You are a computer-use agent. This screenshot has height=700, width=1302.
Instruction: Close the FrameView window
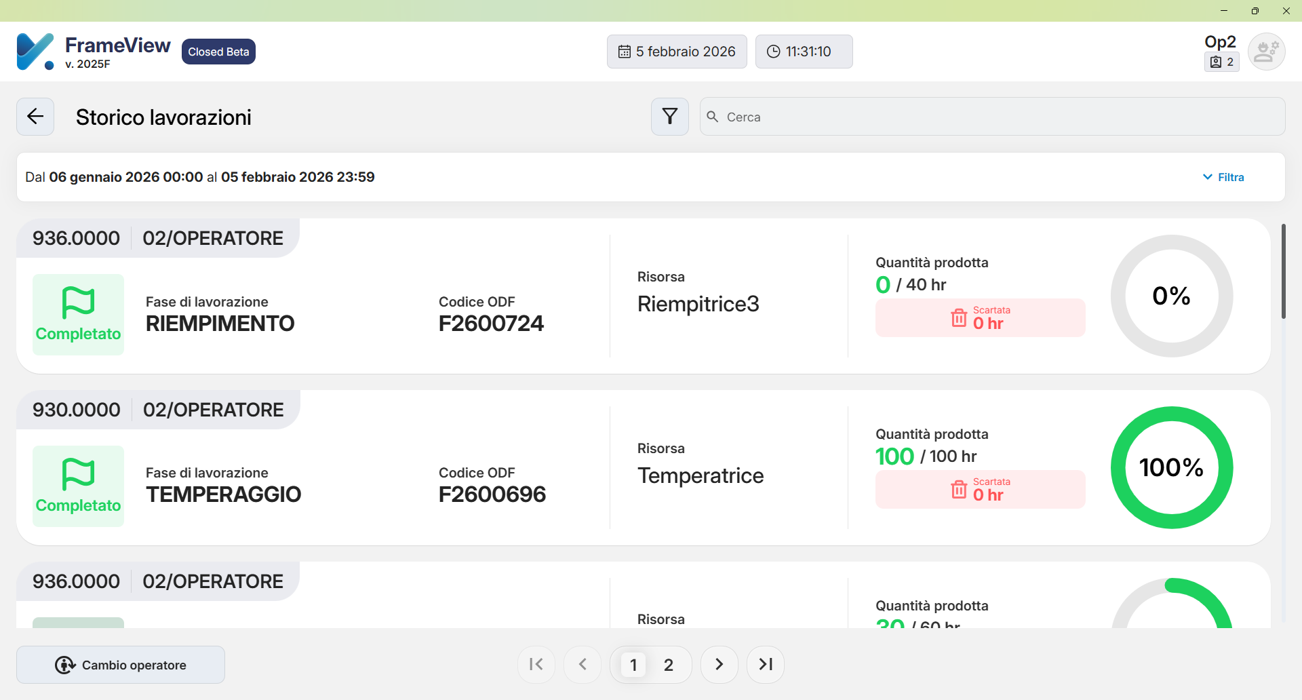pyautogui.click(x=1286, y=11)
